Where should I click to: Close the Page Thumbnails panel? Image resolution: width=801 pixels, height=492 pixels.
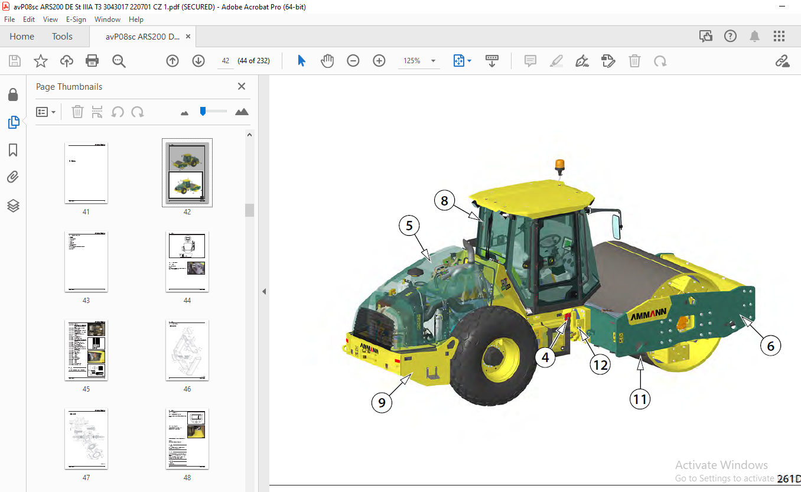coord(241,86)
